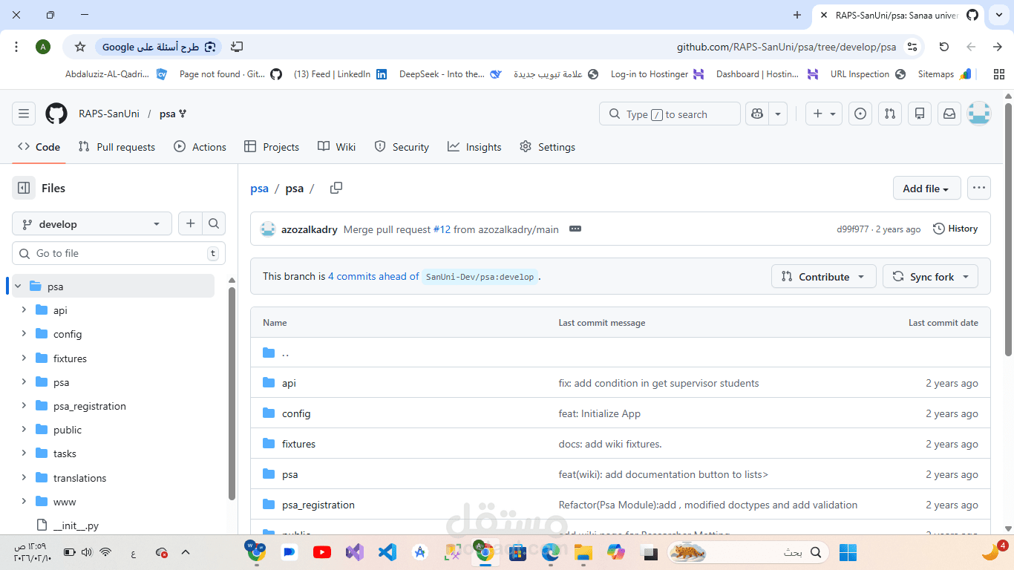Show all bookmarks grid icon

point(999,74)
